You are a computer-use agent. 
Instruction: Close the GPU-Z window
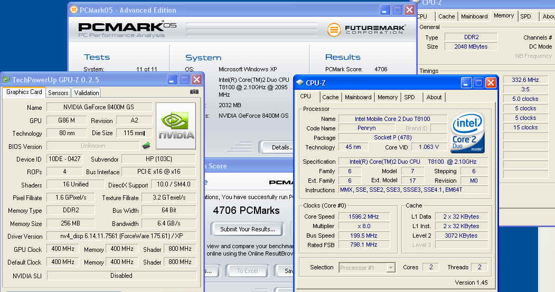click(x=197, y=80)
